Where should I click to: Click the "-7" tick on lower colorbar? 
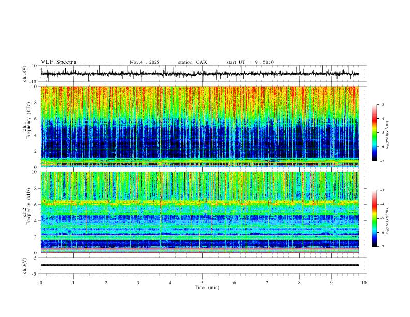(x=382, y=247)
